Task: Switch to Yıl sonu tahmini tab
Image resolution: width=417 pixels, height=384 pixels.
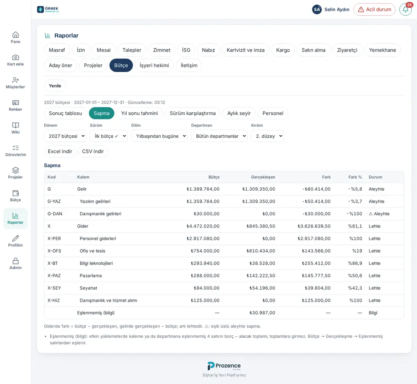Action: pyautogui.click(x=140, y=113)
